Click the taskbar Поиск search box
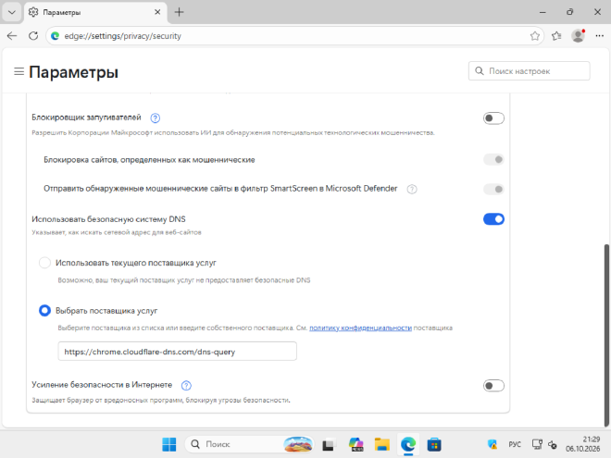 [249, 444]
